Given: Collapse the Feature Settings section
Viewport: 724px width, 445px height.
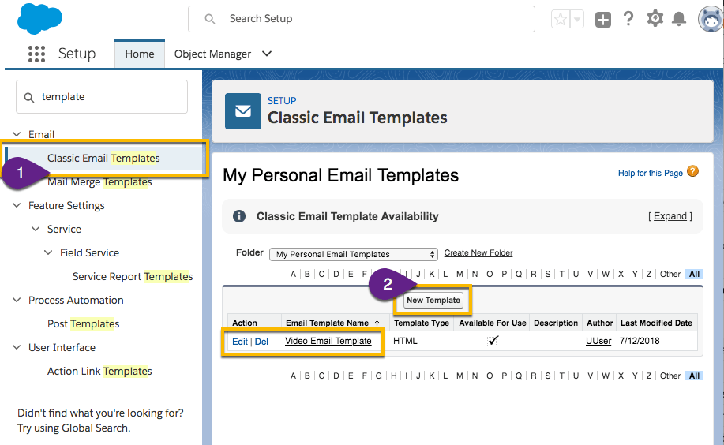Looking at the screenshot, I should tap(17, 205).
